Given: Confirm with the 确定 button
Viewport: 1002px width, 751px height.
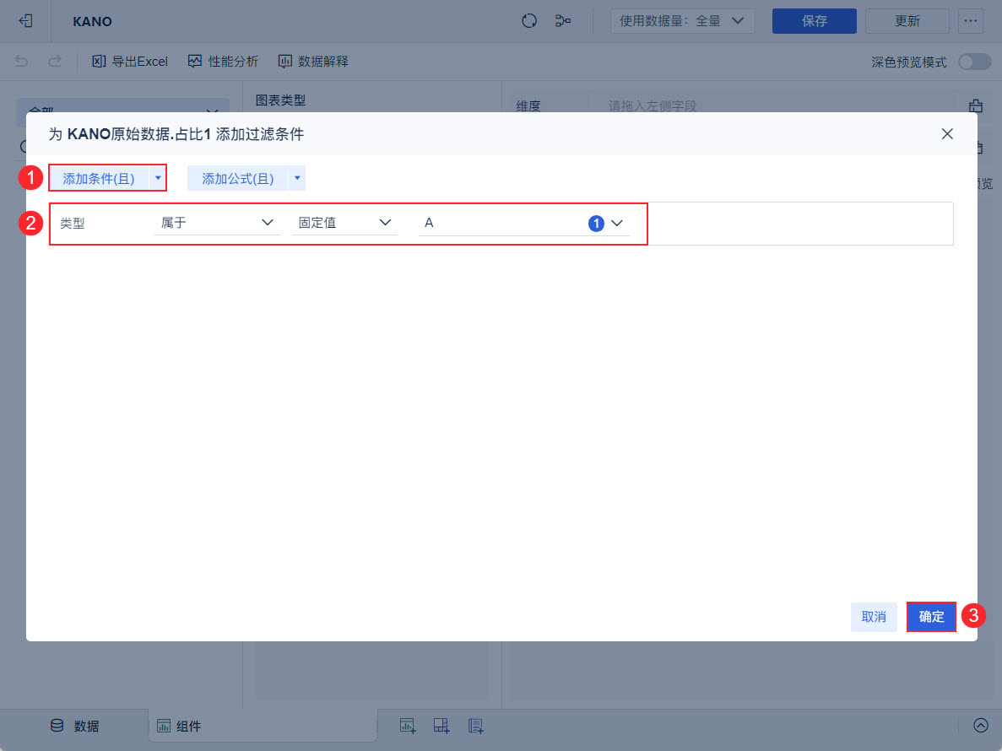Looking at the screenshot, I should click(x=931, y=617).
